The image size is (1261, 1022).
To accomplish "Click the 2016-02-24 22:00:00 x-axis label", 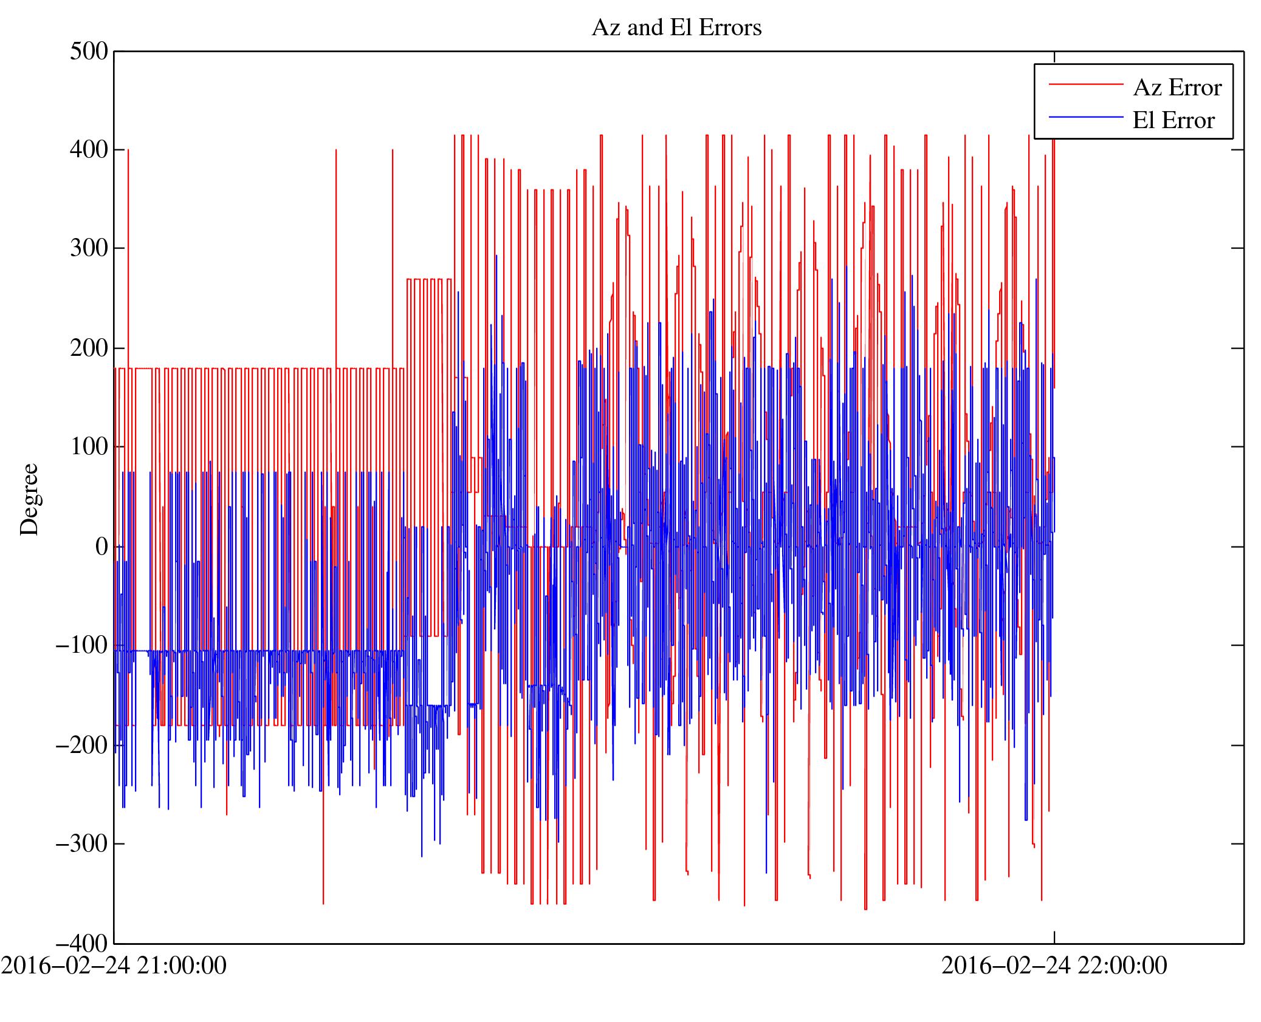I will (1054, 966).
